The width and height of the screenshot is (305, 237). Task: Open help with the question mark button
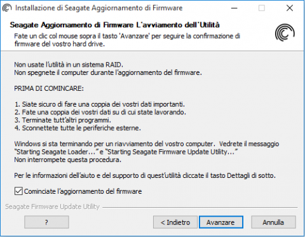pyautogui.click(x=46, y=222)
